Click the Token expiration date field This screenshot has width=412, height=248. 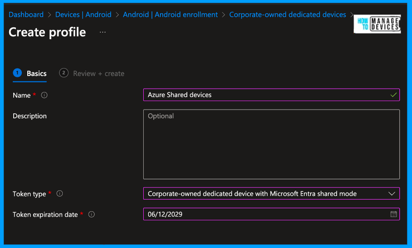pos(271,214)
